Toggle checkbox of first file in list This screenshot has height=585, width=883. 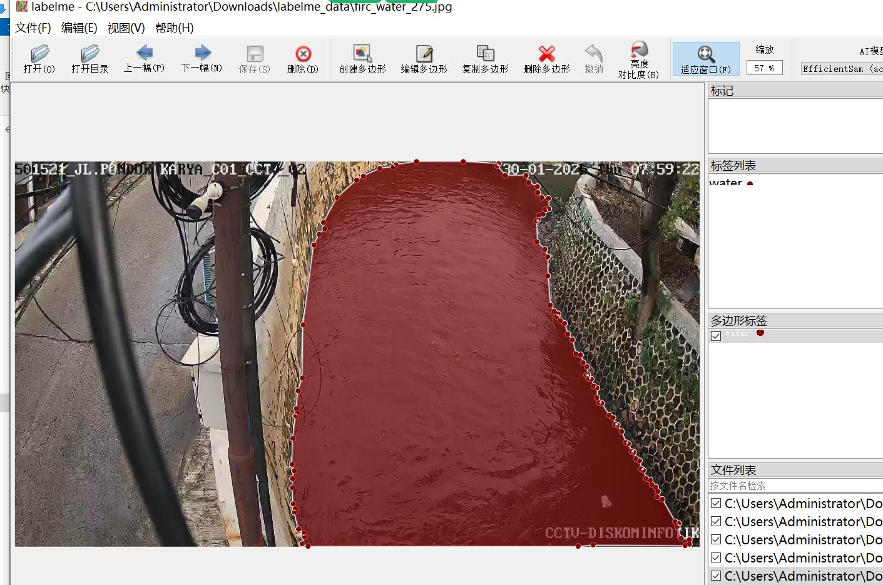716,503
